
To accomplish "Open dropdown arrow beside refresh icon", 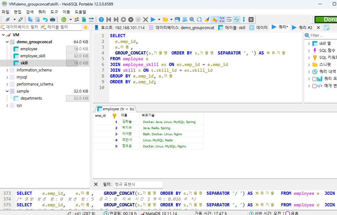I will click(x=71, y=20).
